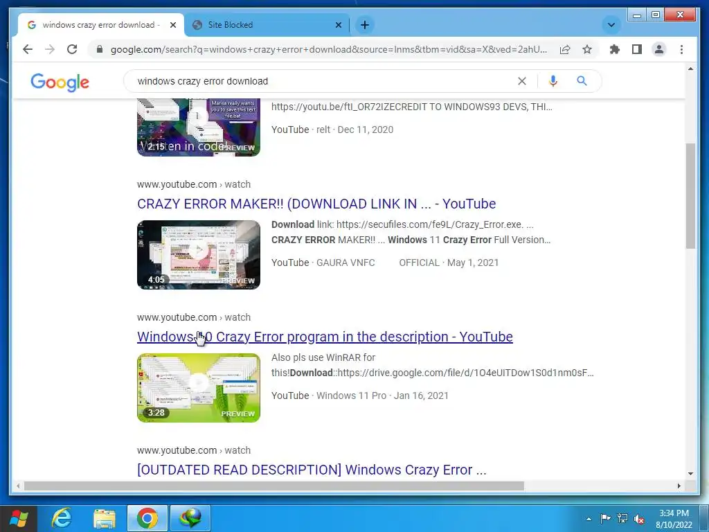Bookmark this page with the star

[587, 49]
